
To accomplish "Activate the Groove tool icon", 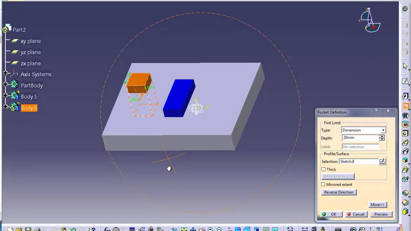I will pos(405,124).
